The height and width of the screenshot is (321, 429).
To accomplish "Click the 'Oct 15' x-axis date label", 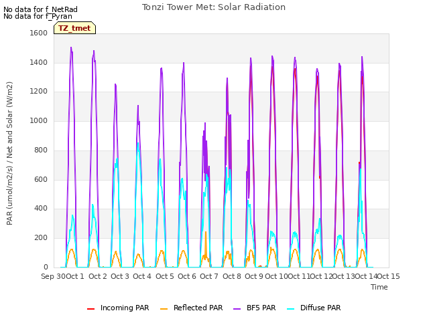I will click(389, 276).
